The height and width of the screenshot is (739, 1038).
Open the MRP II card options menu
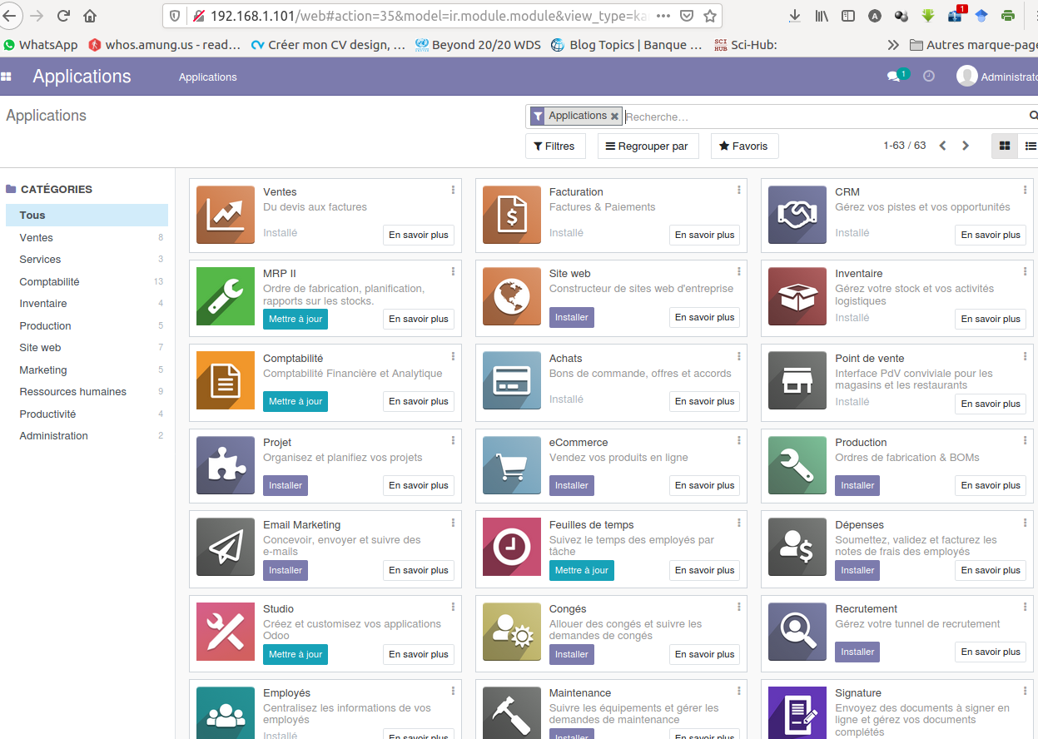(453, 272)
